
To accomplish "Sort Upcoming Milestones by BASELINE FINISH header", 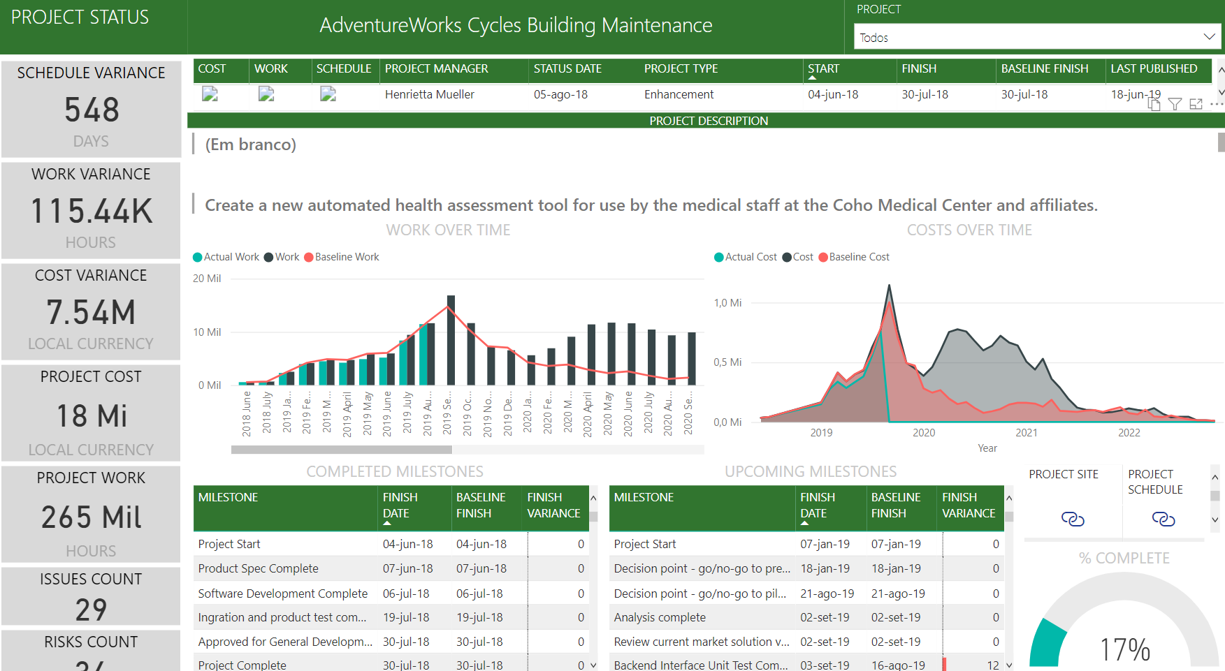I will coord(896,505).
